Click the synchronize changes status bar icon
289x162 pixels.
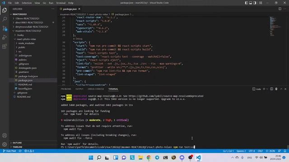tap(20, 151)
